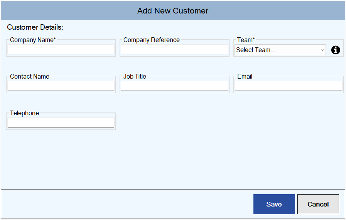Focus the Company Name text field
This screenshot has width=346, height=220.
[61, 49]
